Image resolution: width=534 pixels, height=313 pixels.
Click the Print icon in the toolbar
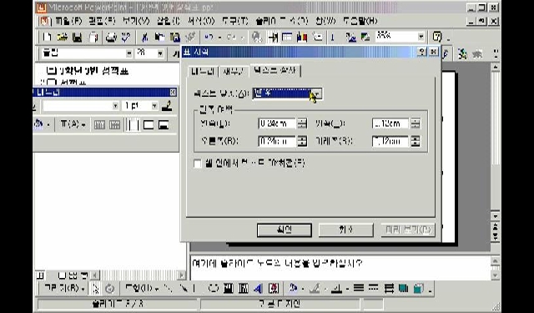pos(111,37)
